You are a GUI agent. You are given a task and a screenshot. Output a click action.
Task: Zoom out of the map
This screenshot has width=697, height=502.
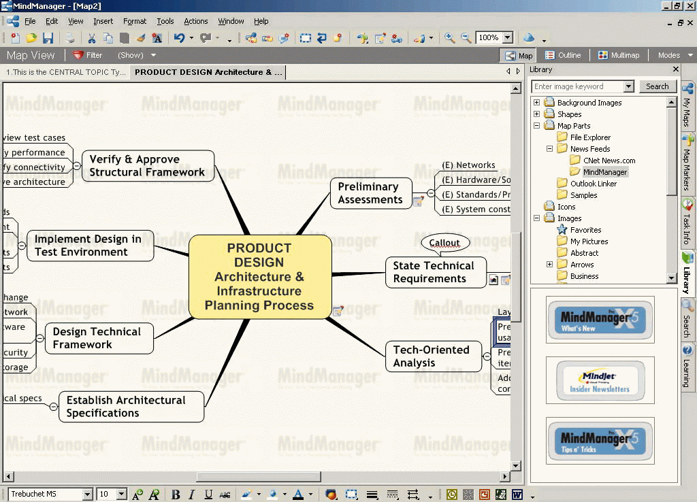coord(466,38)
